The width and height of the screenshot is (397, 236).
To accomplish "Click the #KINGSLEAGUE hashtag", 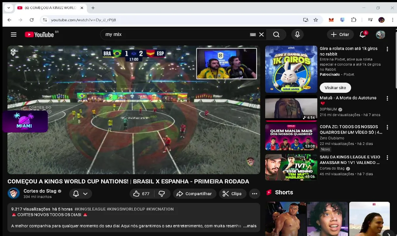I will coord(90,209).
